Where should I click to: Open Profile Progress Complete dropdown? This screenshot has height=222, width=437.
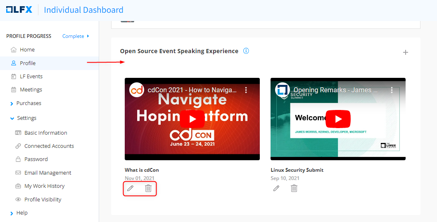click(76, 36)
